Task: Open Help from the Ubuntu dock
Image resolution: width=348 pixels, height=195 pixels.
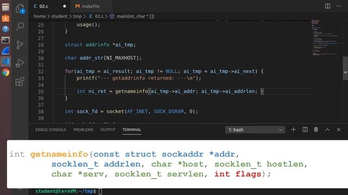Action: coord(5,29)
